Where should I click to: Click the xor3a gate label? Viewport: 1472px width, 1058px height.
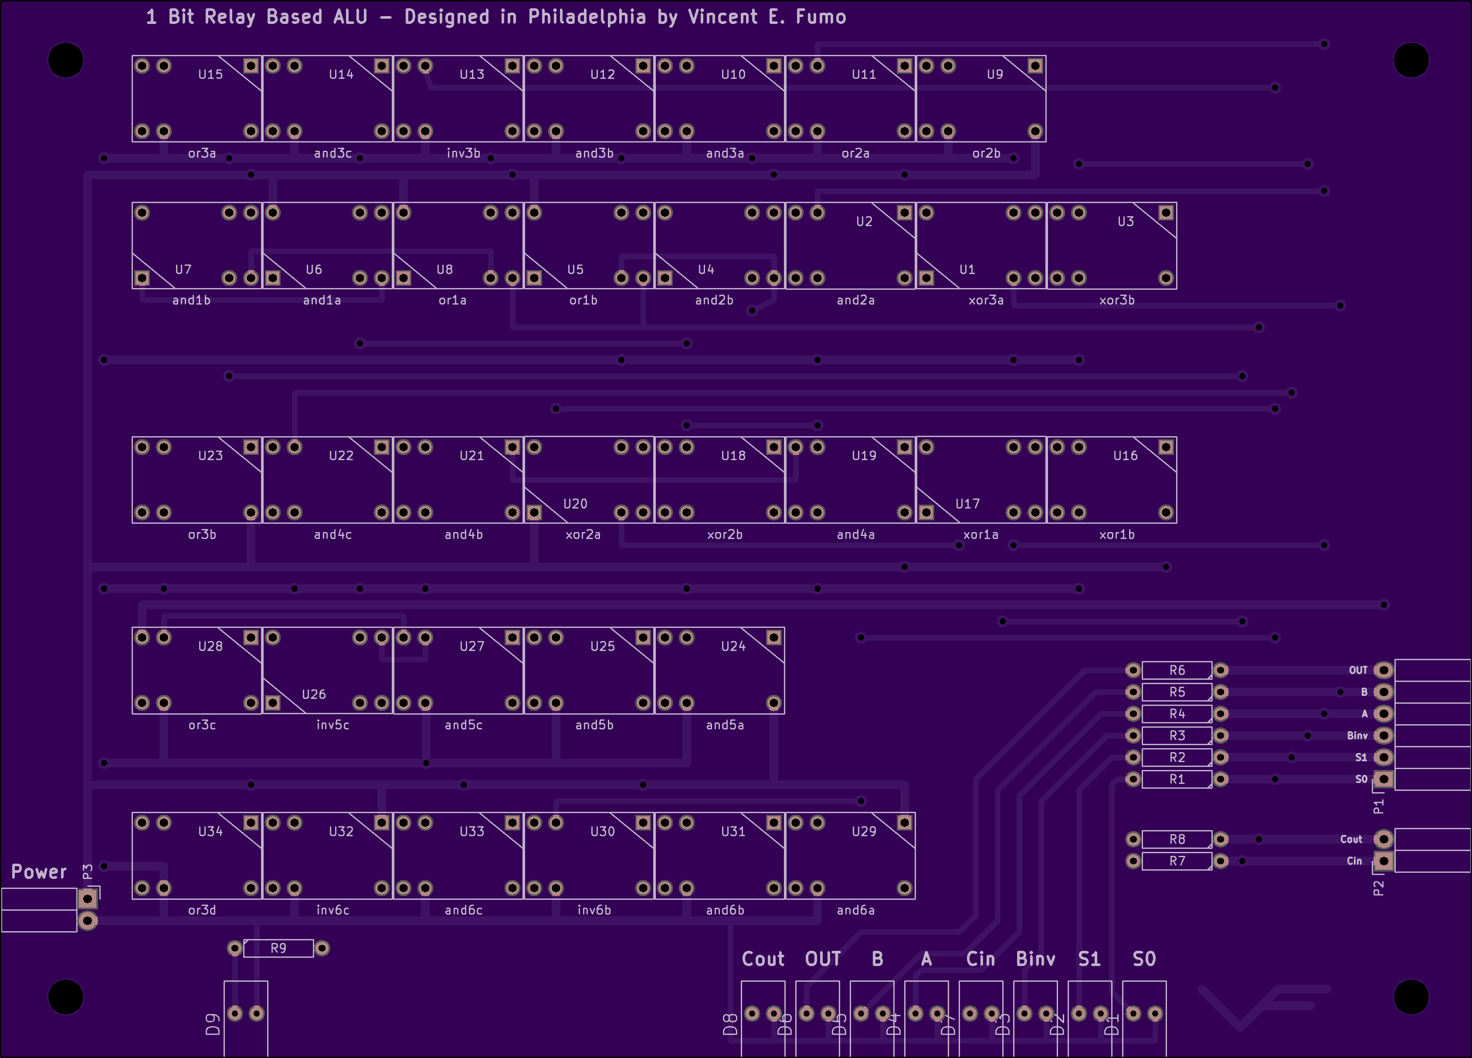[x=986, y=301]
